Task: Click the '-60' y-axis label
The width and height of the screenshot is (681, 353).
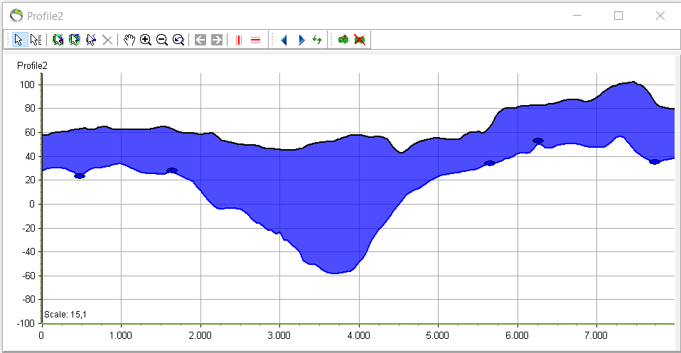Action: click(27, 276)
